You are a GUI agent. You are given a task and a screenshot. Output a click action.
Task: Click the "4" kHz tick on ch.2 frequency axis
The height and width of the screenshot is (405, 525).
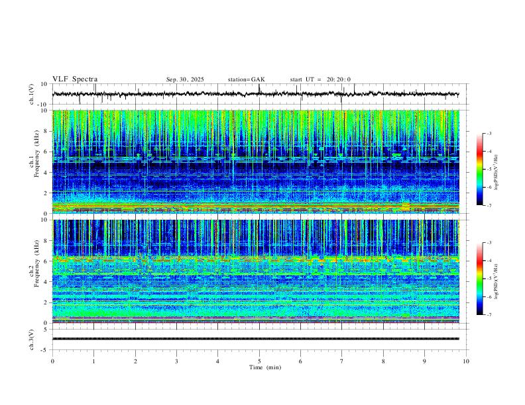(46, 282)
